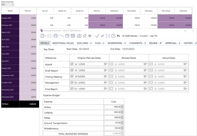Click the Est. Hrs column header

tap(45, 11)
